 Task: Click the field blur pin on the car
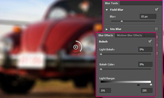pos(76,47)
